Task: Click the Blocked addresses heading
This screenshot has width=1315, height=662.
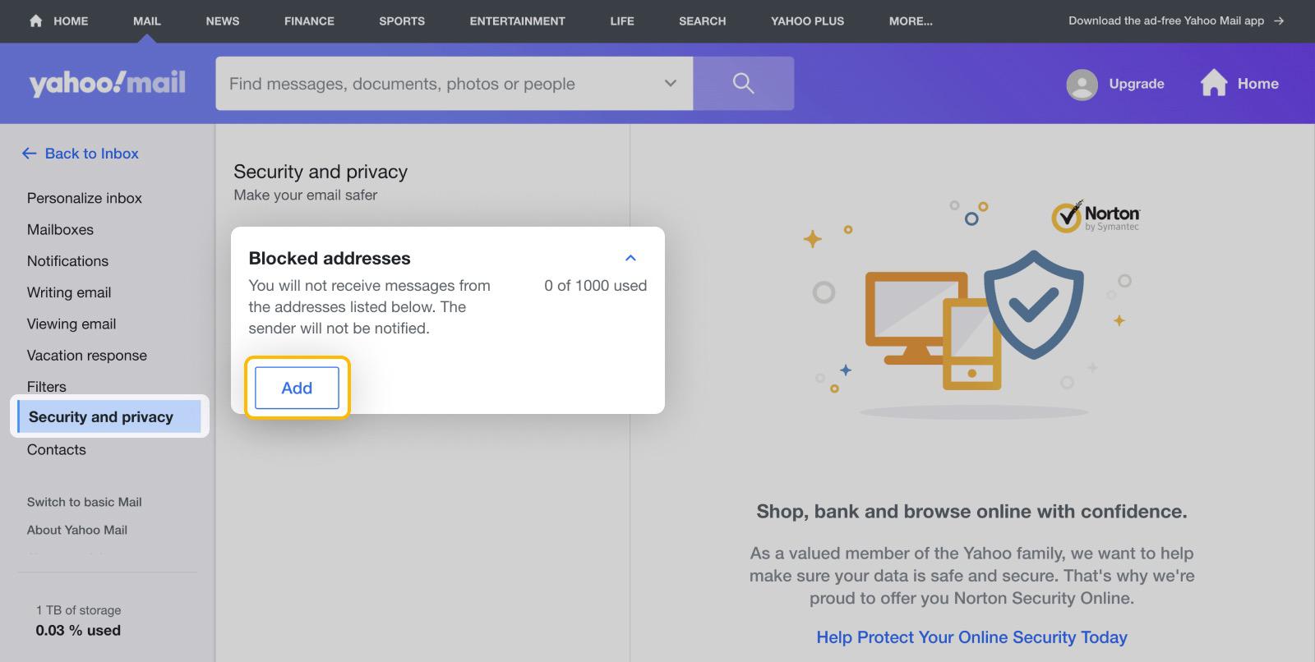Action: 329,258
